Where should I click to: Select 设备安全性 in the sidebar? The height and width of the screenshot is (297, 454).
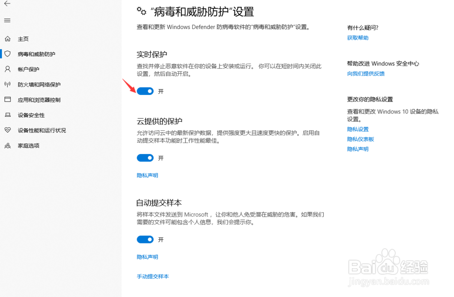[x=31, y=115]
